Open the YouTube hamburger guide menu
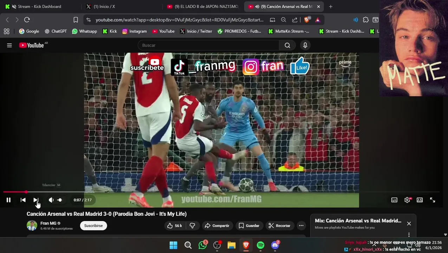This screenshot has width=448, height=253. click(9, 45)
